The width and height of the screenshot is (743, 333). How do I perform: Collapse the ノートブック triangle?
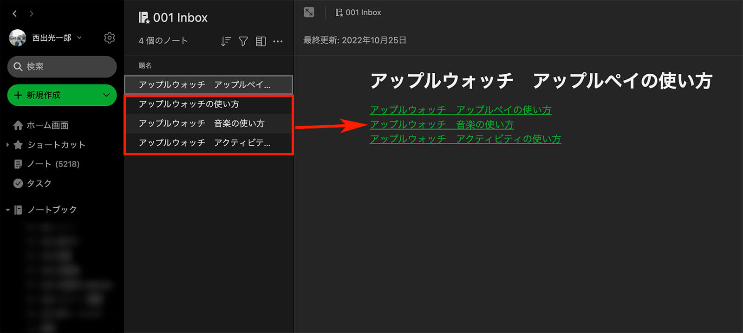coord(7,210)
